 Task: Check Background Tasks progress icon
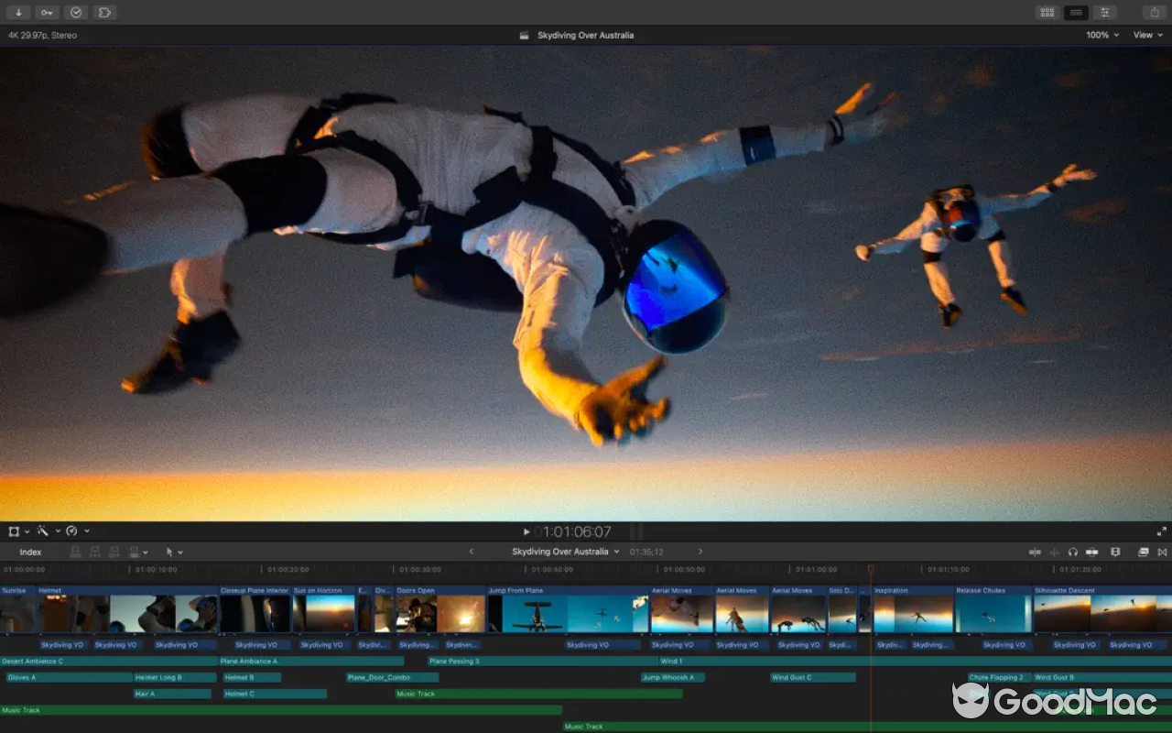(76, 12)
